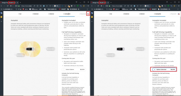The width and height of the screenshot is (181, 96).
Task: Switch to the 2. Exterior step in Model S window
Action: tap(35, 14)
